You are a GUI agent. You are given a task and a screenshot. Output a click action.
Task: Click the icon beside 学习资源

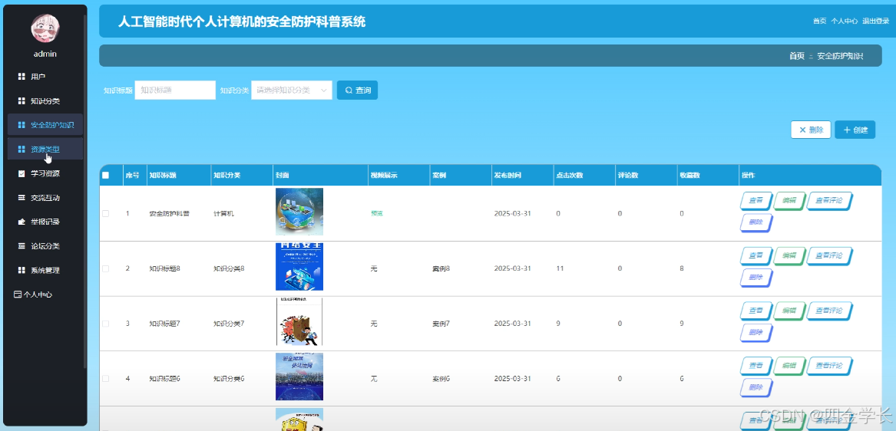coord(21,173)
